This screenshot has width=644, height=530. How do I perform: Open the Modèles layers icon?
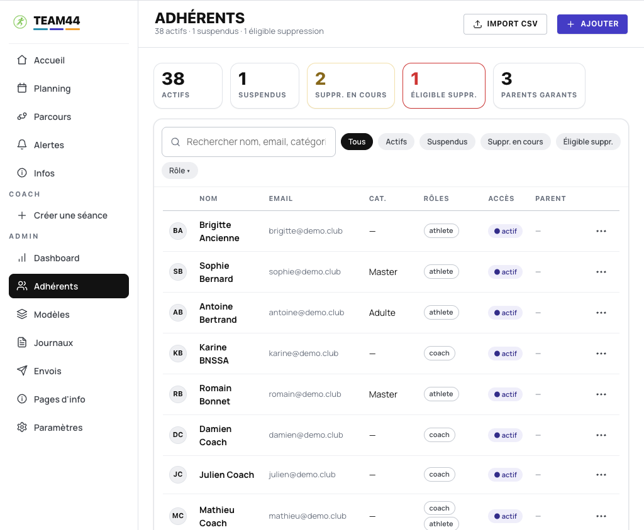(x=22, y=314)
